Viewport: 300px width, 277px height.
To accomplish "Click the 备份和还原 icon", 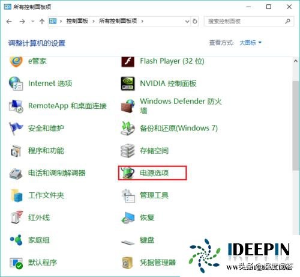I will tap(128, 129).
